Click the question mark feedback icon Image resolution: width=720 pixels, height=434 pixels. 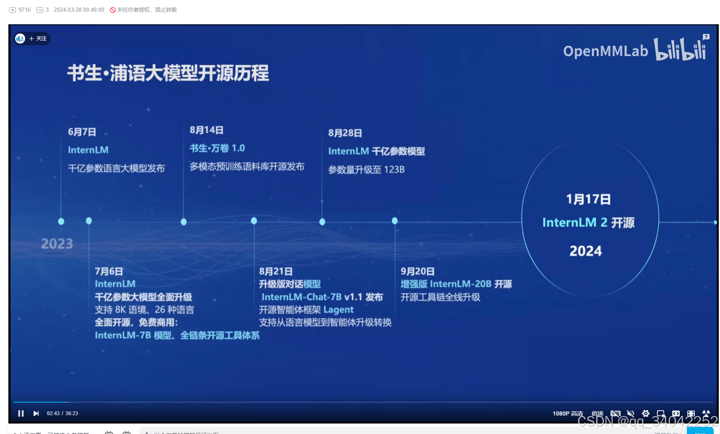(706, 37)
